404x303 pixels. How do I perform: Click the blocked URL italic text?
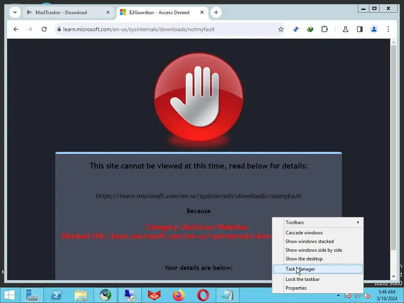coord(199,196)
